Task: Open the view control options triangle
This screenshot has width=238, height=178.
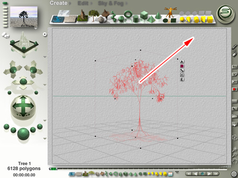Action: (x=45, y=57)
